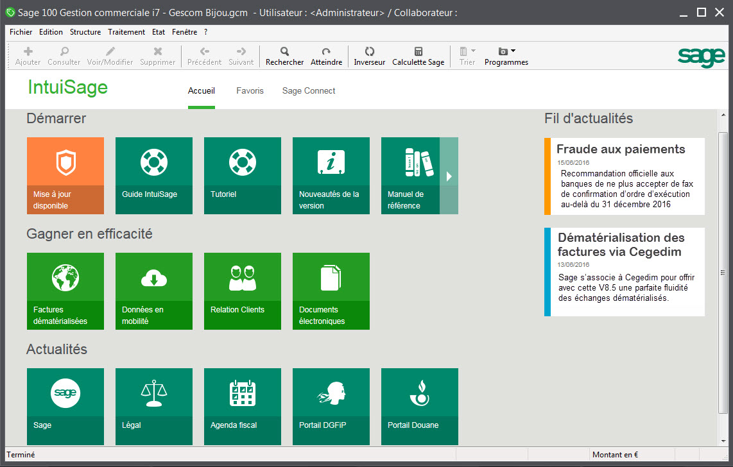The height and width of the screenshot is (467, 733).
Task: Open the Légal scales tile
Action: (x=153, y=406)
